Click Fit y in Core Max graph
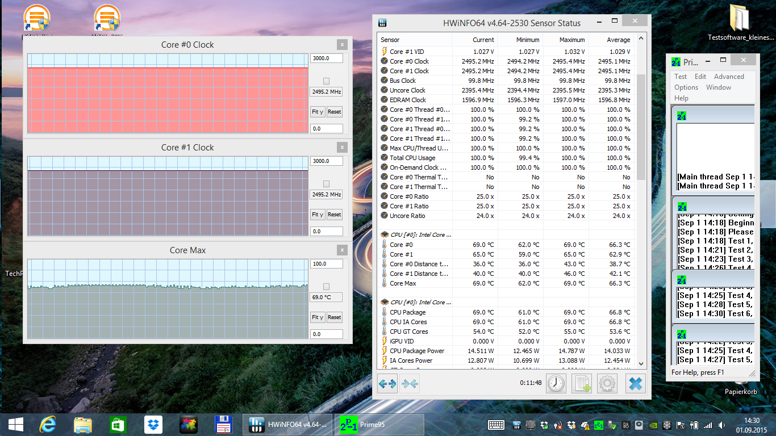Screen dimensions: 776x436 pyautogui.click(x=318, y=317)
